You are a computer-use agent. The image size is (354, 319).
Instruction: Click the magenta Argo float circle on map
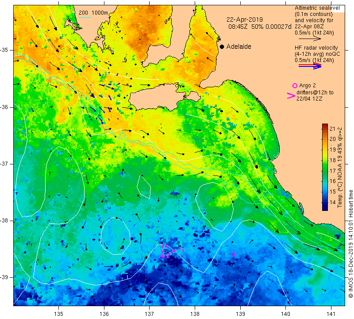233,255
